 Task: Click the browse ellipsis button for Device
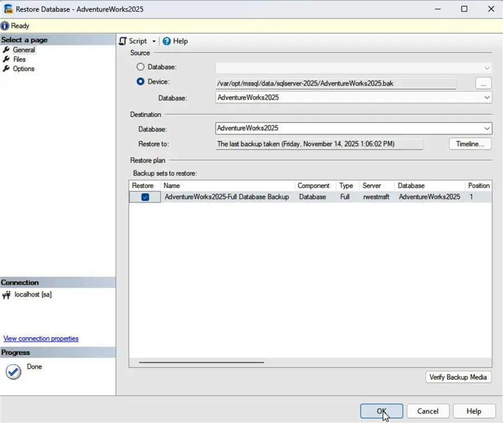[x=483, y=83]
